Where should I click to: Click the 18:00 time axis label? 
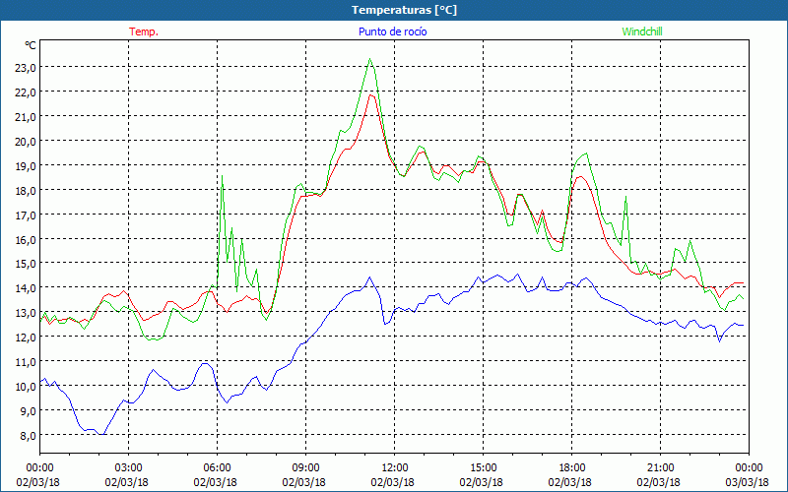click(572, 468)
